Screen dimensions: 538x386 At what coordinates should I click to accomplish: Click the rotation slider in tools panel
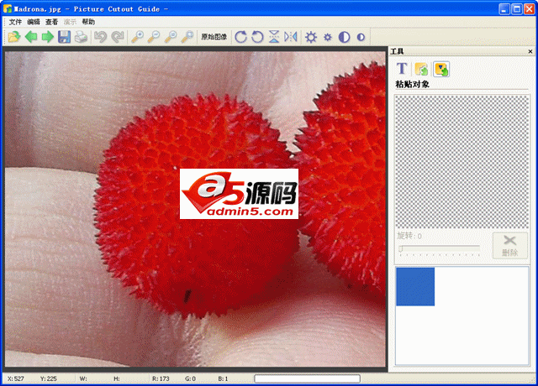click(x=438, y=249)
